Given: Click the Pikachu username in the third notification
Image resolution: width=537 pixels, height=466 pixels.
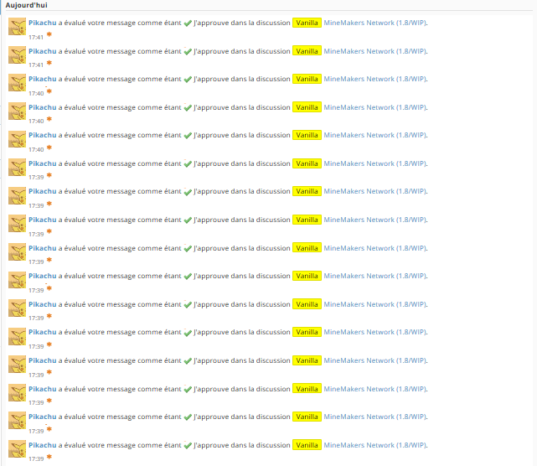Looking at the screenshot, I should pyautogui.click(x=42, y=79).
